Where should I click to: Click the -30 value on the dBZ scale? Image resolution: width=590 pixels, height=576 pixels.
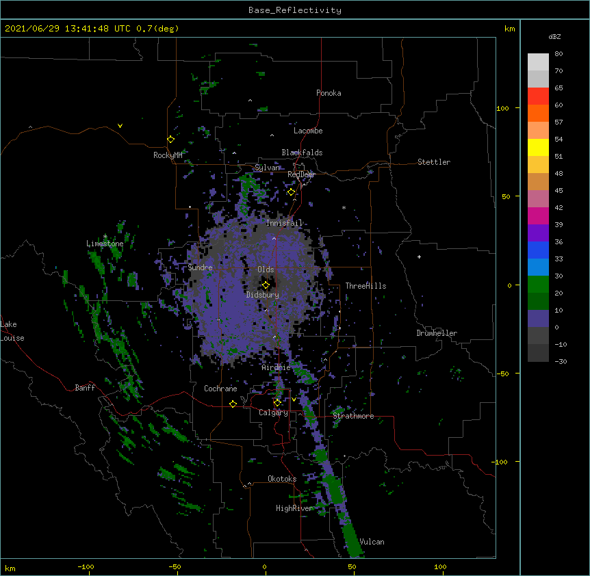coord(561,361)
